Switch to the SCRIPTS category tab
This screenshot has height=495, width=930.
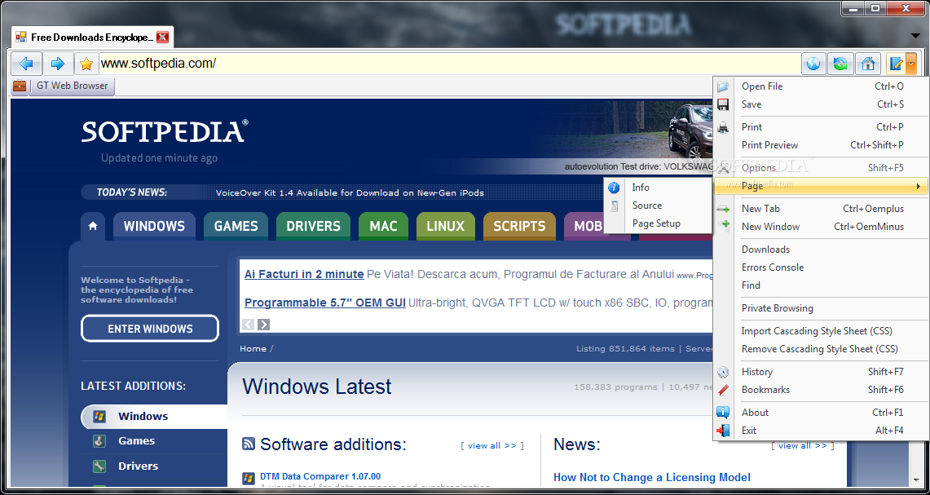[519, 226]
